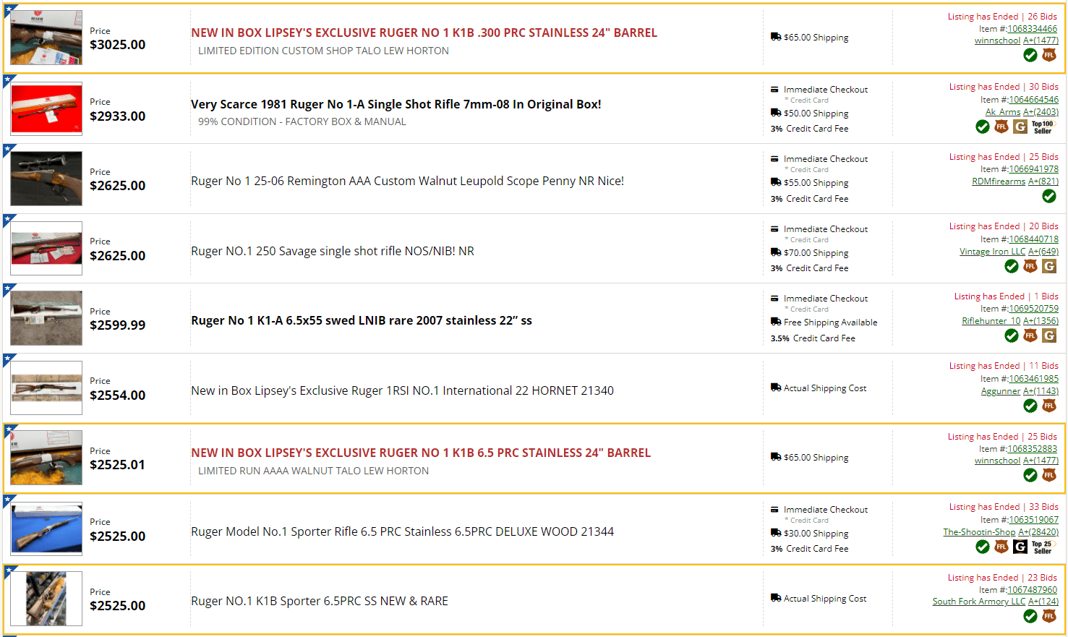View seller RDMfirearms profile
1068x637 pixels.
(x=999, y=181)
